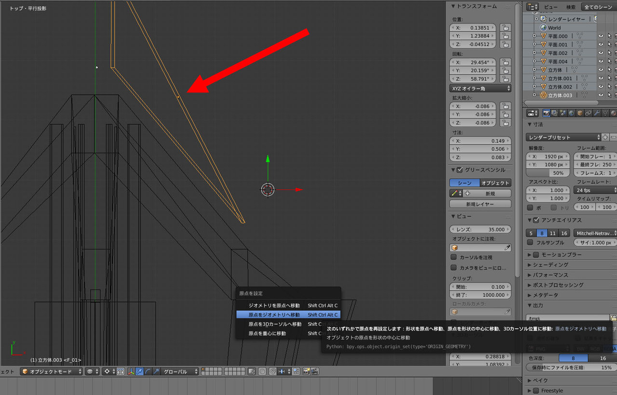Screen dimensions: 617x395
Task: Toggle manipulate center points icon in header
Action: (x=121, y=371)
